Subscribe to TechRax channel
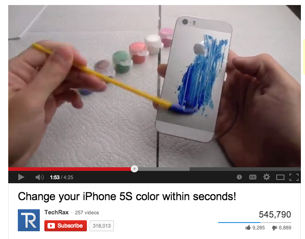The image size is (305, 239). coord(65,226)
